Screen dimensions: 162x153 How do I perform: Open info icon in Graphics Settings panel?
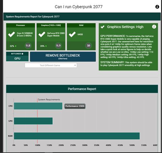[154, 27]
